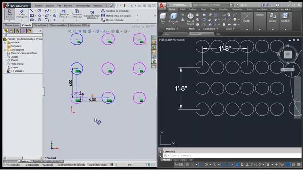Click Recortar entidades trim tool
Viewport: 303px width, 170px height.
pyautogui.click(x=64, y=14)
